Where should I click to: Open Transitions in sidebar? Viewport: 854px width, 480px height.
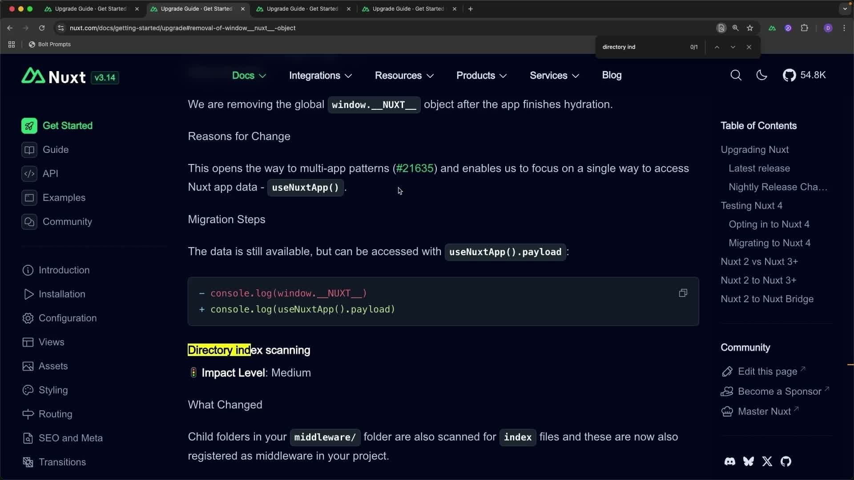click(54, 462)
